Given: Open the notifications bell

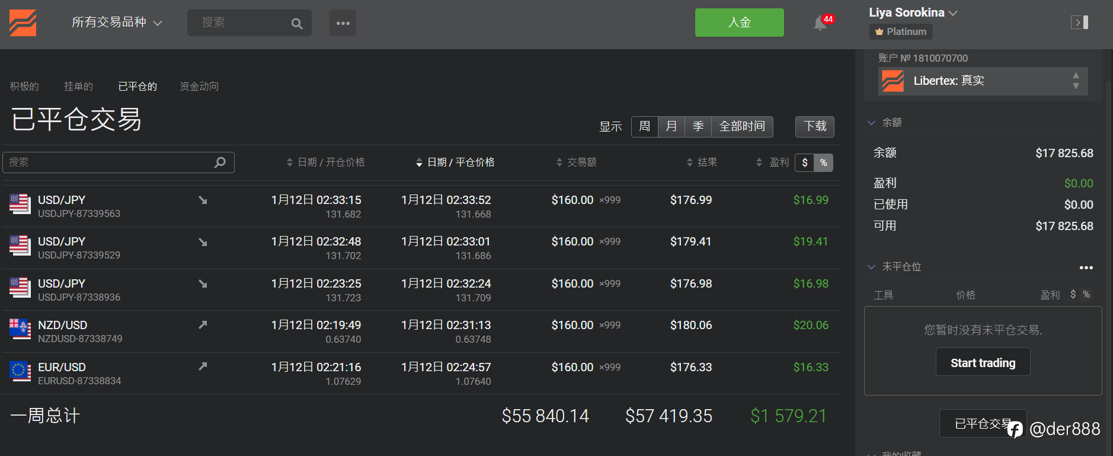Looking at the screenshot, I should [820, 23].
